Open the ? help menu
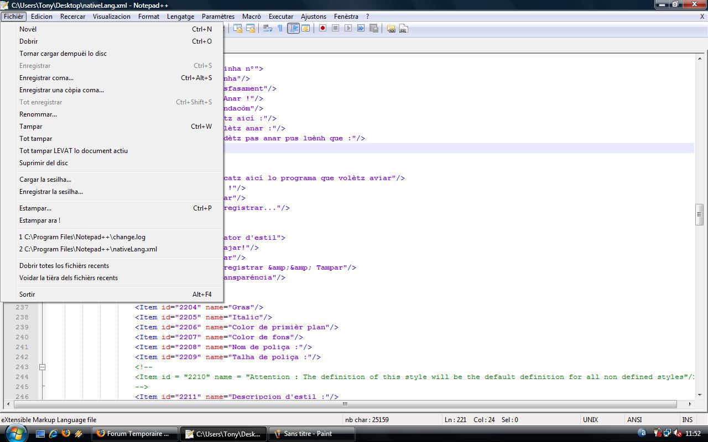The image size is (708, 442). tap(367, 17)
